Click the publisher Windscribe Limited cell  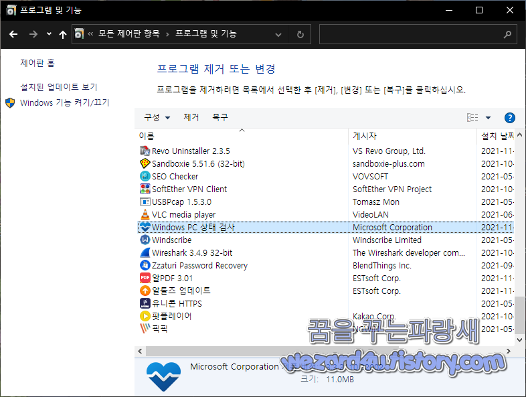(x=387, y=240)
